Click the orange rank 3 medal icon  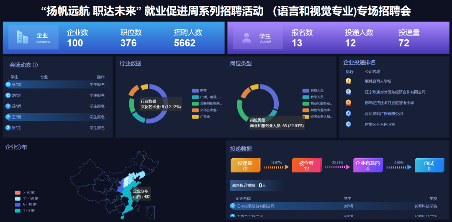point(348,103)
